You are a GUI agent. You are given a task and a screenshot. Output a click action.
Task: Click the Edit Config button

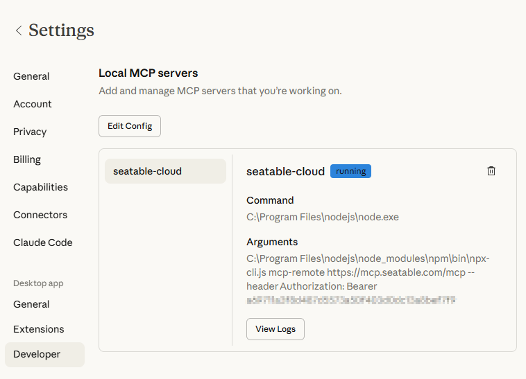(130, 126)
